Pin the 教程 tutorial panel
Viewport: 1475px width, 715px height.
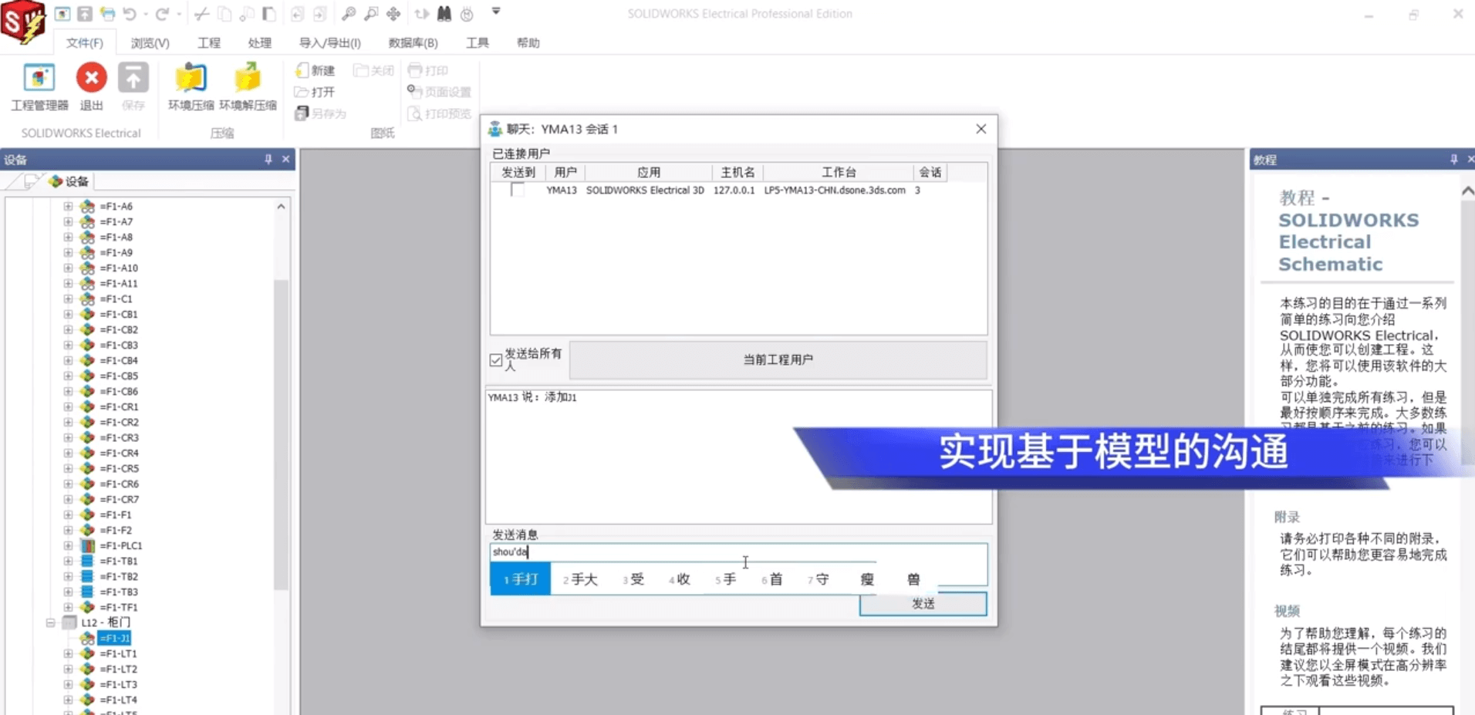[1453, 159]
